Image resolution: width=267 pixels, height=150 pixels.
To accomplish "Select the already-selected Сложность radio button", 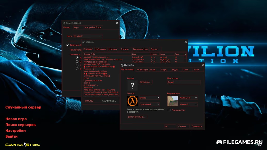I will click(x=77, y=58).
